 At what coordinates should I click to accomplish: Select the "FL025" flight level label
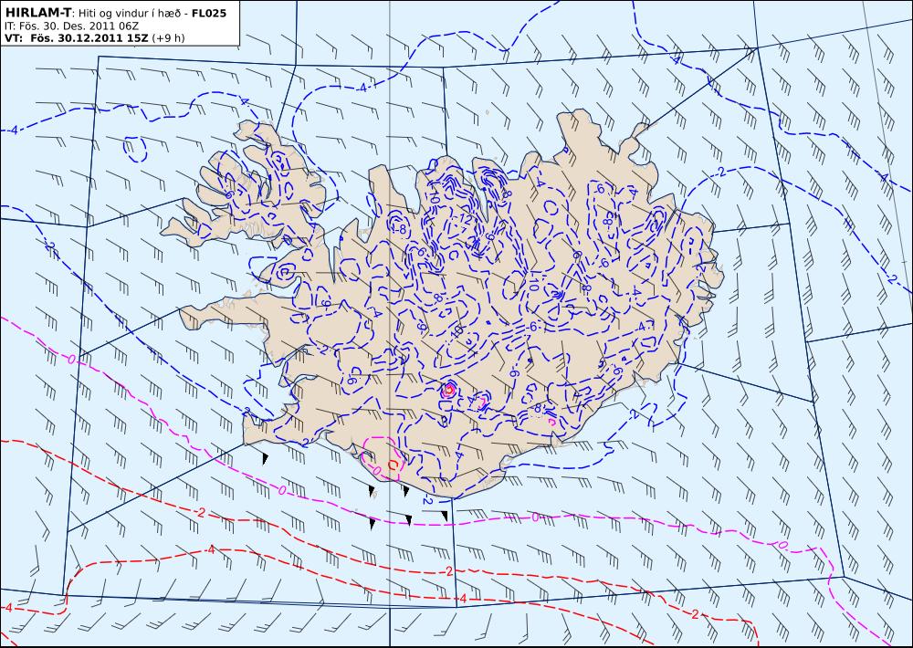click(208, 13)
